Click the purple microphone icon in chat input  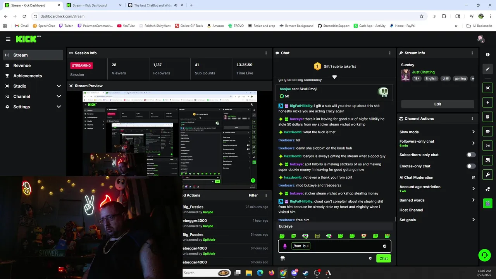285,246
